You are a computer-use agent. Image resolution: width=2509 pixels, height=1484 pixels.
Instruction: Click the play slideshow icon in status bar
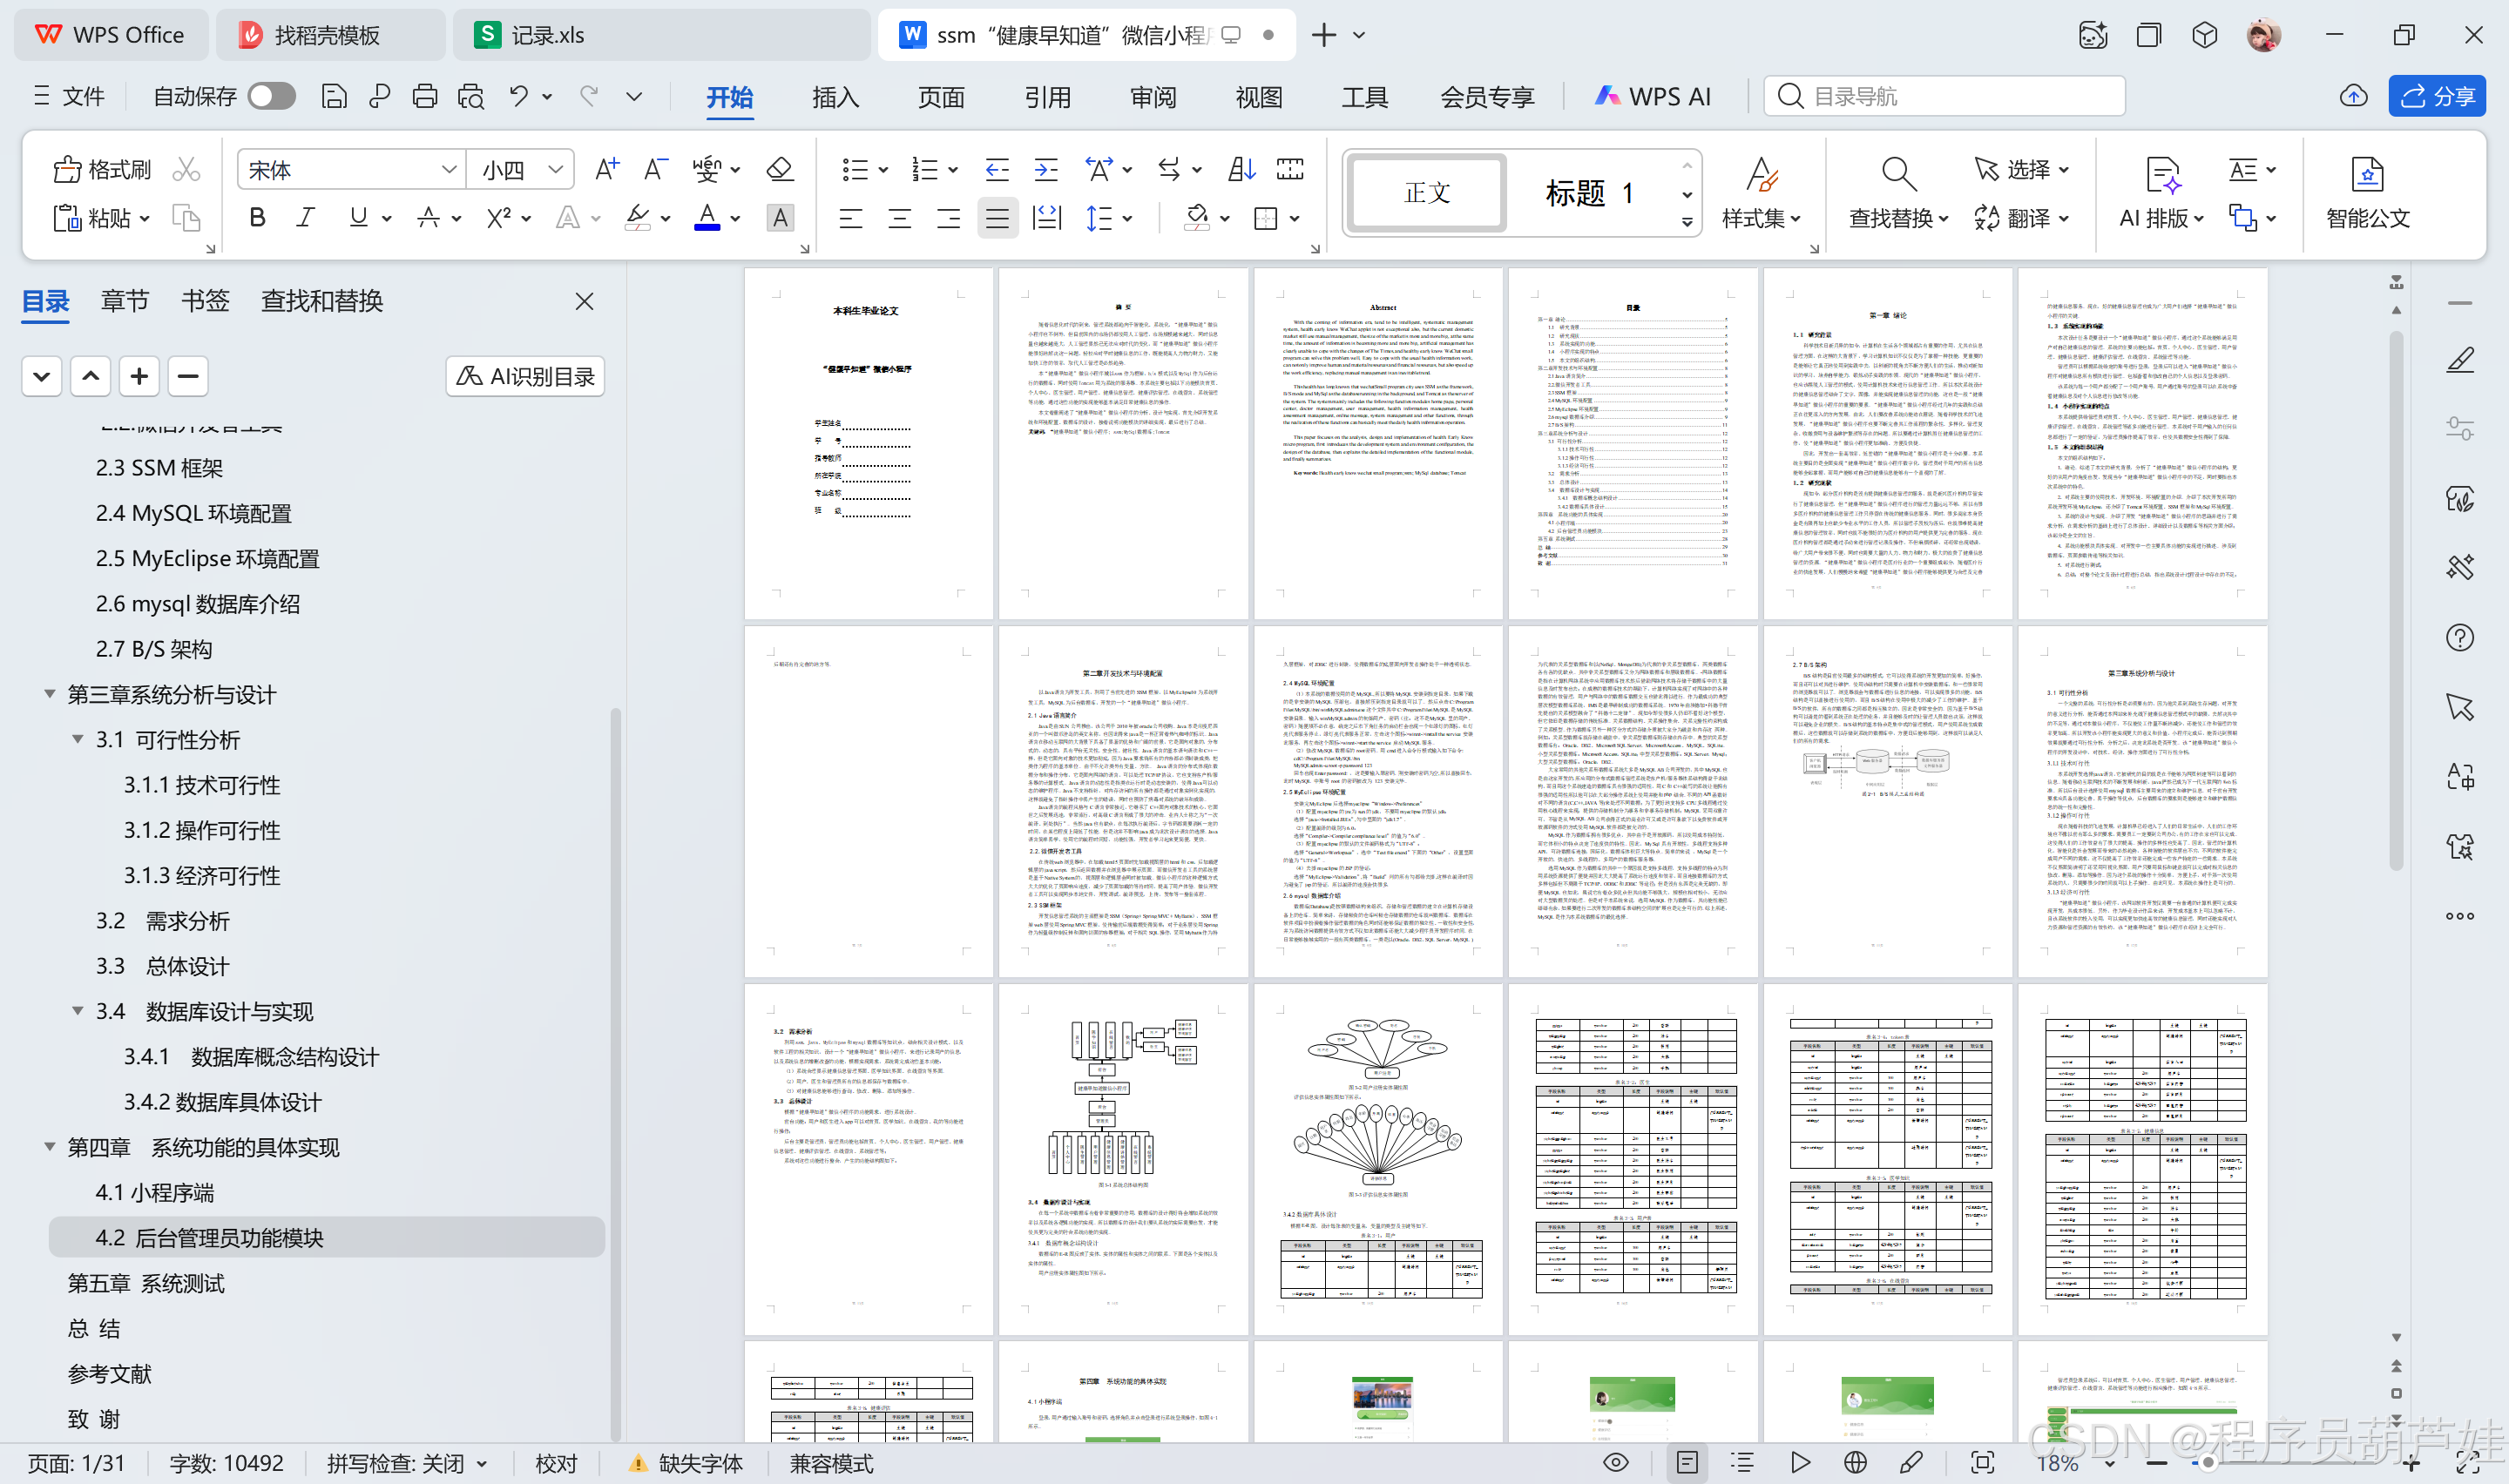(1800, 1463)
